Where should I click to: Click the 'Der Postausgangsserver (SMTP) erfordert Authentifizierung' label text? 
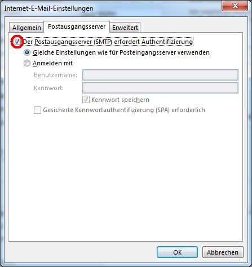coord(108,42)
